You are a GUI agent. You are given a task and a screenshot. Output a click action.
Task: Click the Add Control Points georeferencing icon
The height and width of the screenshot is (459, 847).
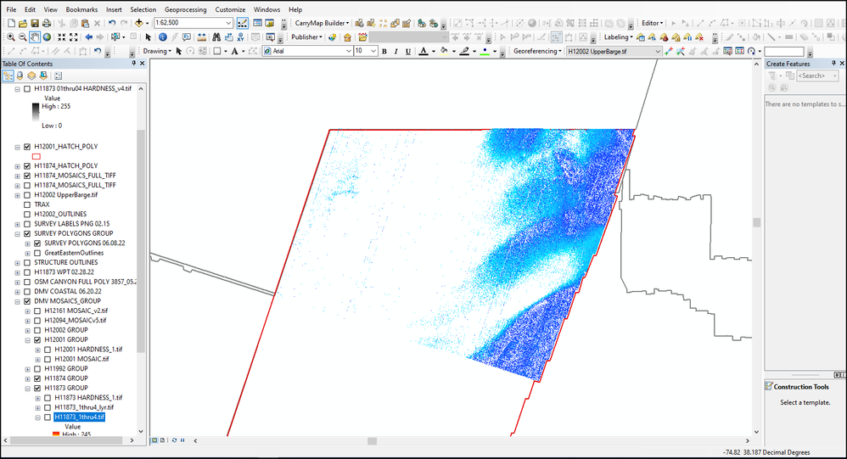coord(669,51)
